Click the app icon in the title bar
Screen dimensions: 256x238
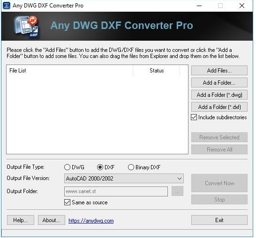7,6
